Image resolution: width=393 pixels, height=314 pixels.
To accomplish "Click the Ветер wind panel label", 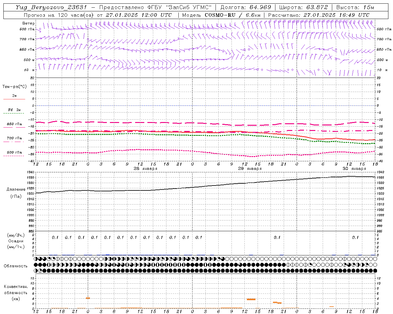I will 28,23.
